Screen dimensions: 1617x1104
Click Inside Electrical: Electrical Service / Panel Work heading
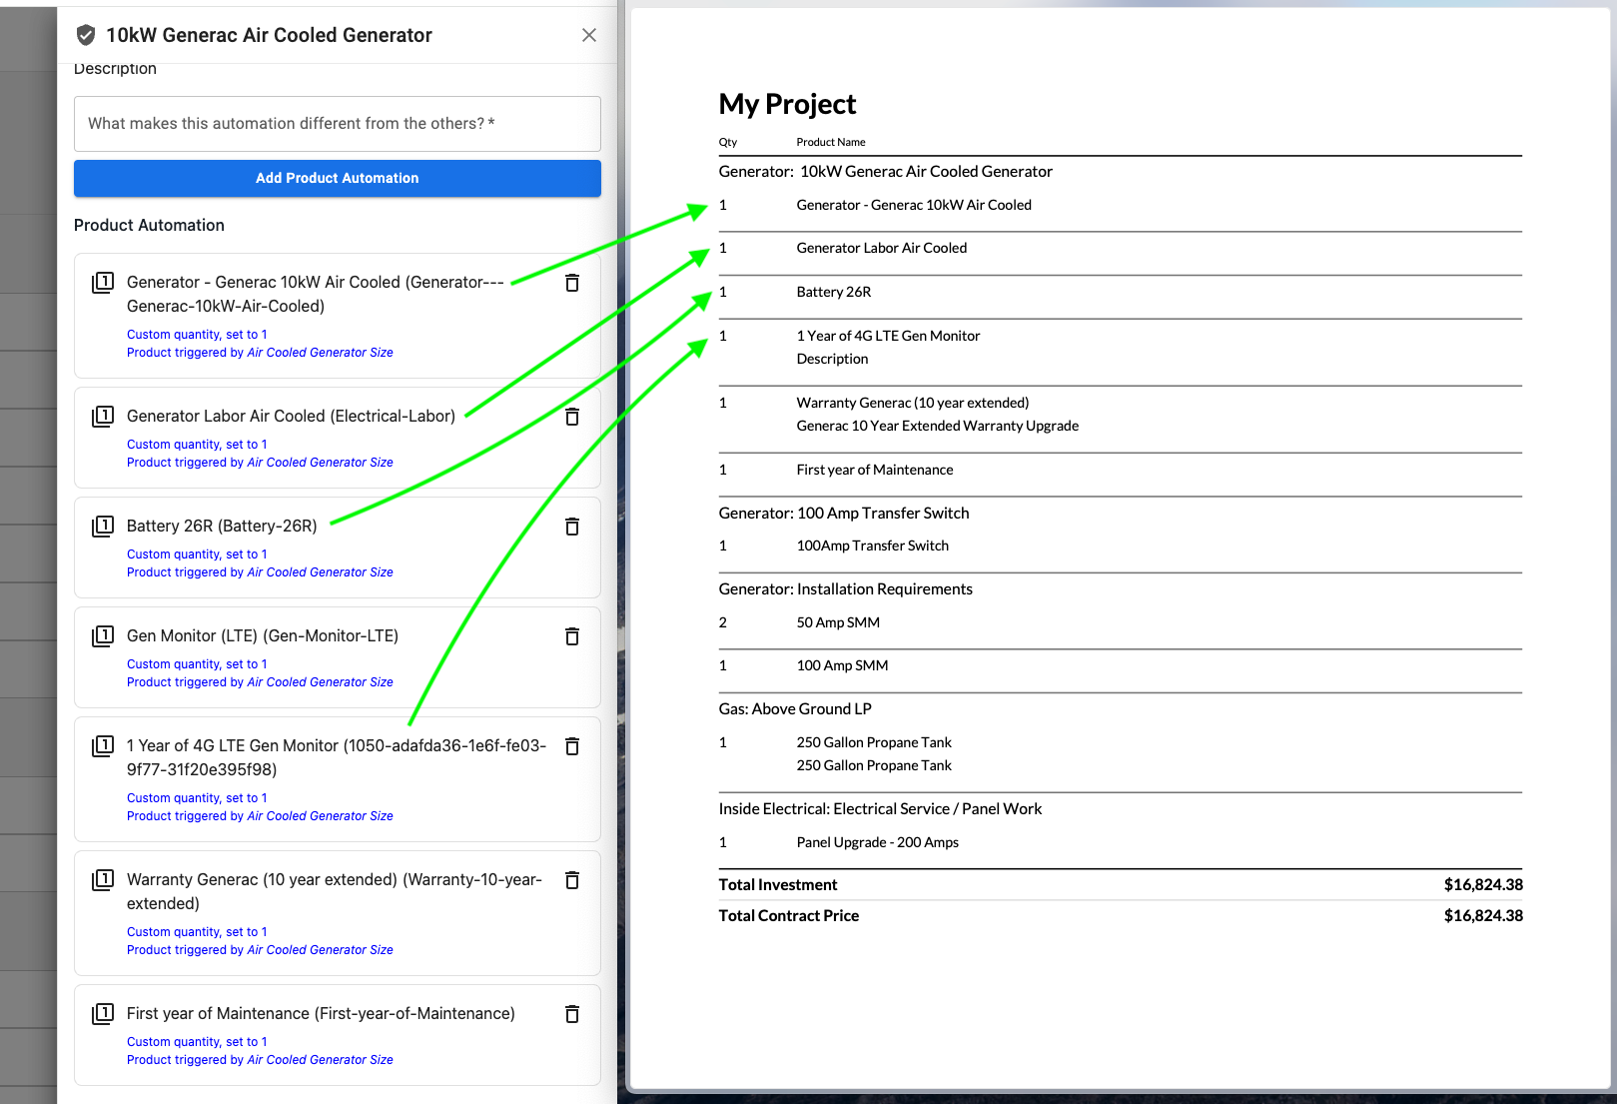880,809
